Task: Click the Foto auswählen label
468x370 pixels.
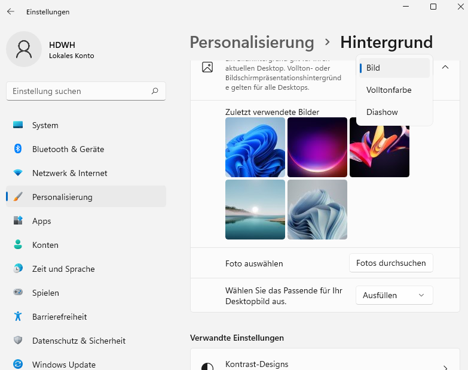Action: 254,263
